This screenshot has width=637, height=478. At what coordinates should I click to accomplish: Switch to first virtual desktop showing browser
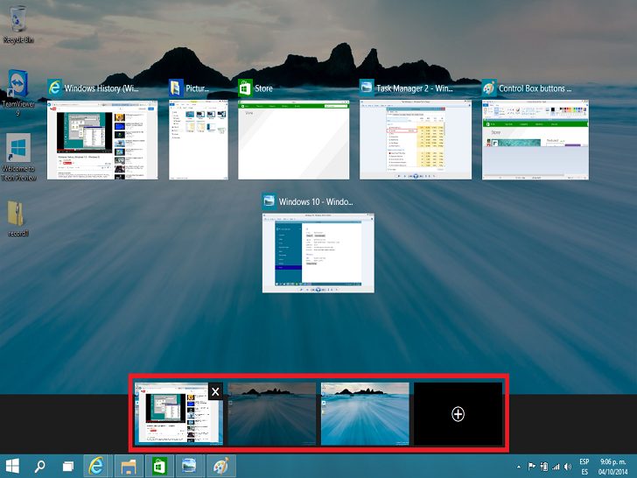tap(178, 414)
